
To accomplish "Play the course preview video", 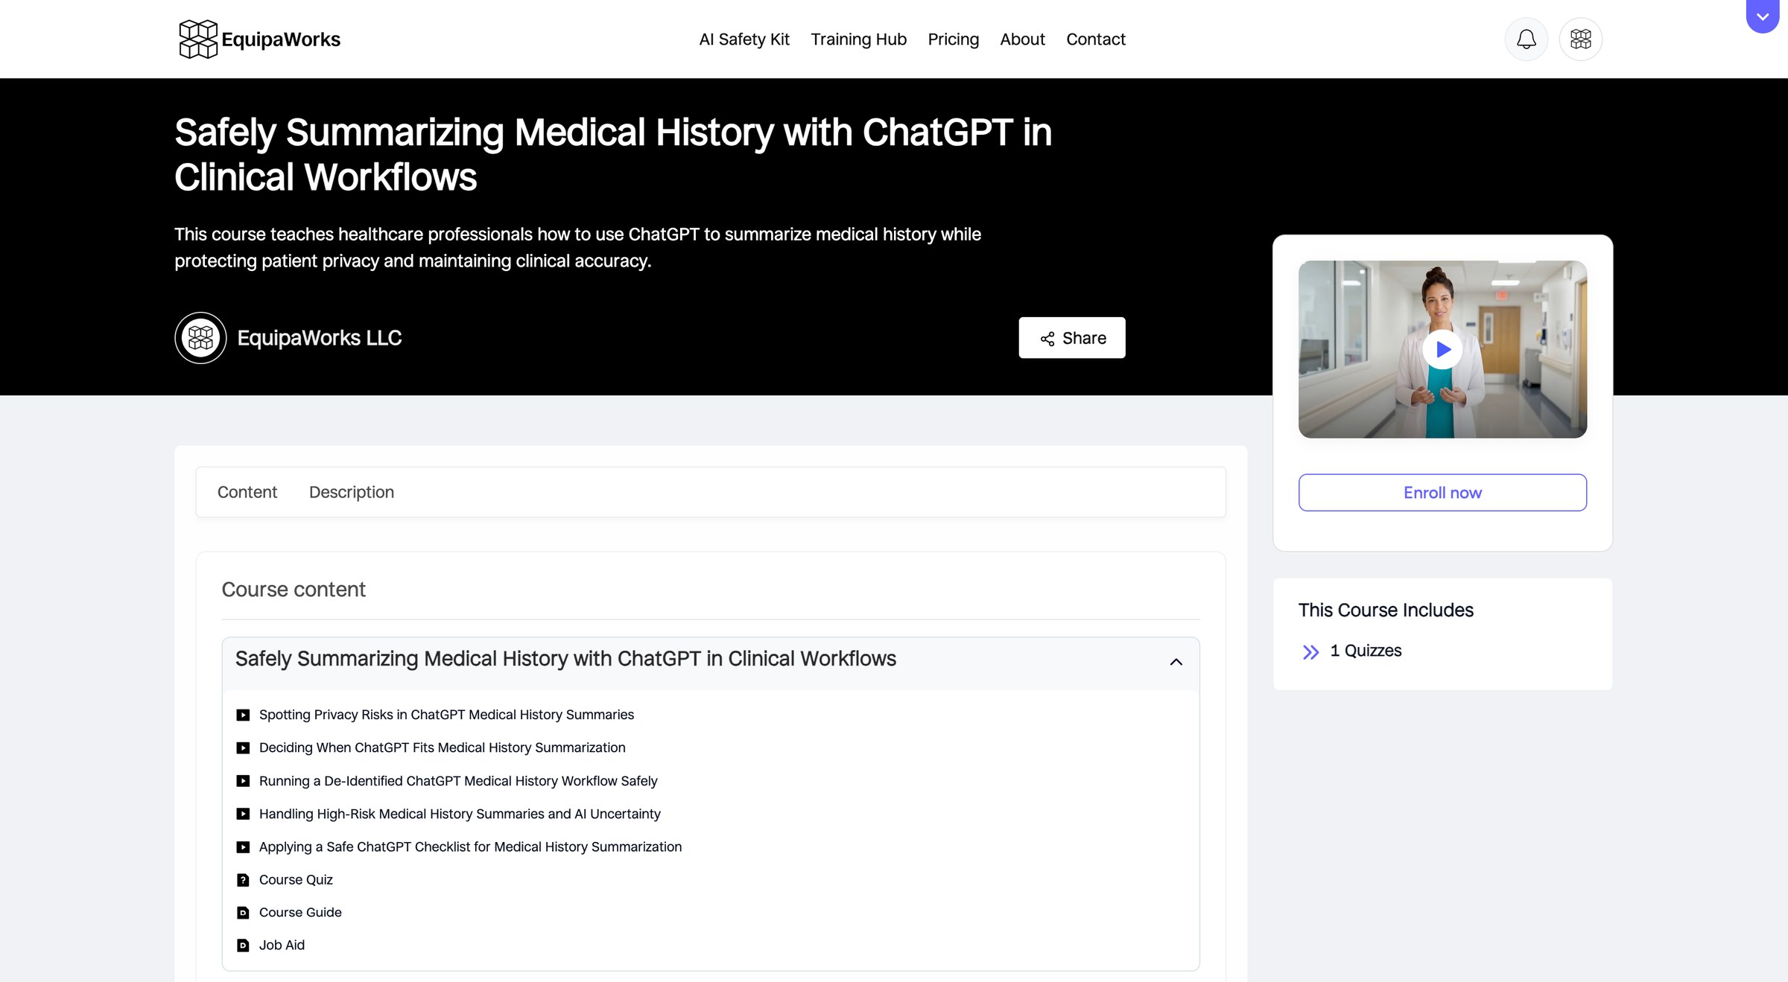I will tap(1442, 349).
